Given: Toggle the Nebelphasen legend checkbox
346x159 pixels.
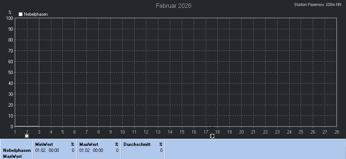Looking at the screenshot, I should click(x=21, y=14).
